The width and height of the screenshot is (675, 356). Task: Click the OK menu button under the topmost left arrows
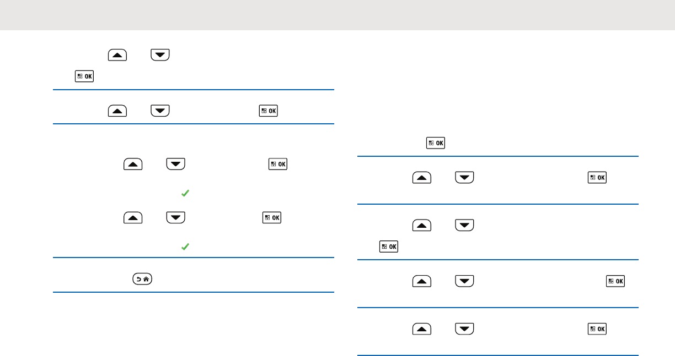(x=84, y=77)
